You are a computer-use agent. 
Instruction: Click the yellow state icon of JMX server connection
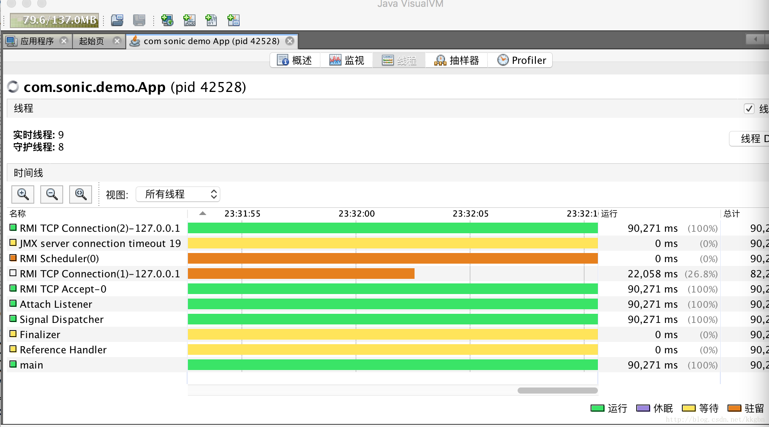[13, 243]
